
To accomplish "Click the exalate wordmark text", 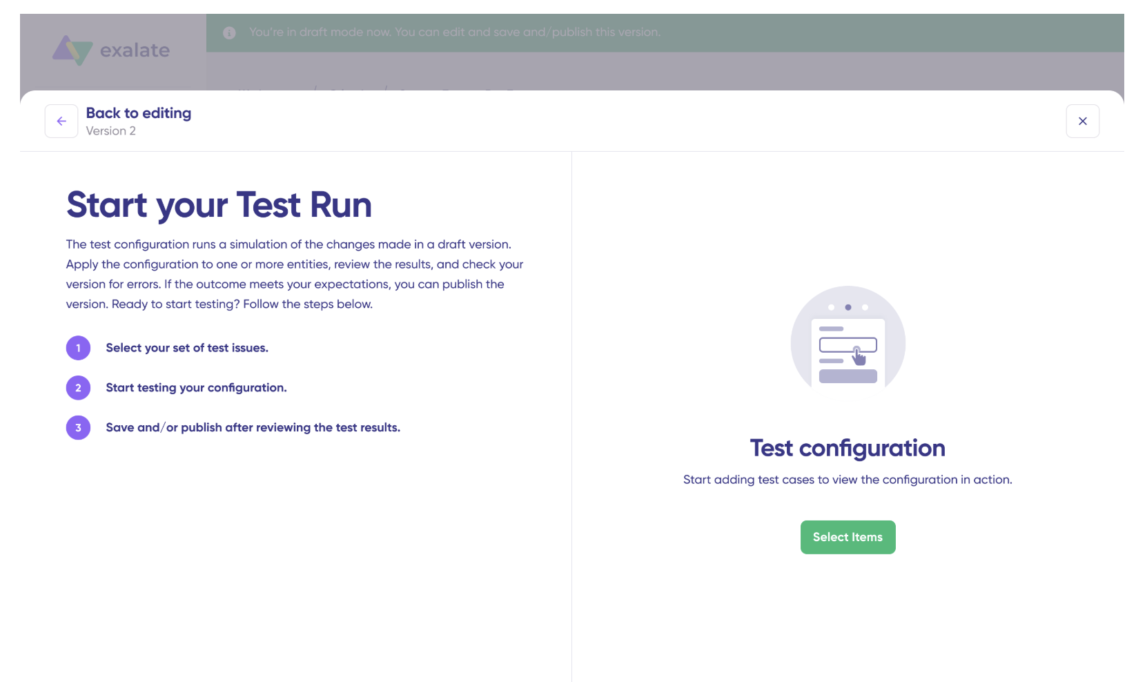I will (135, 50).
